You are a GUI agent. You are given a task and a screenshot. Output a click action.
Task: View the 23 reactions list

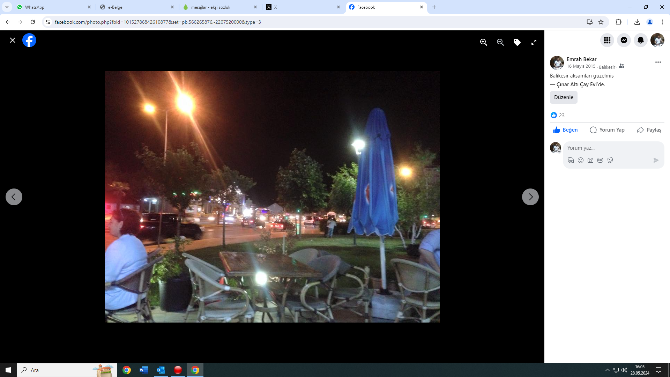click(558, 115)
